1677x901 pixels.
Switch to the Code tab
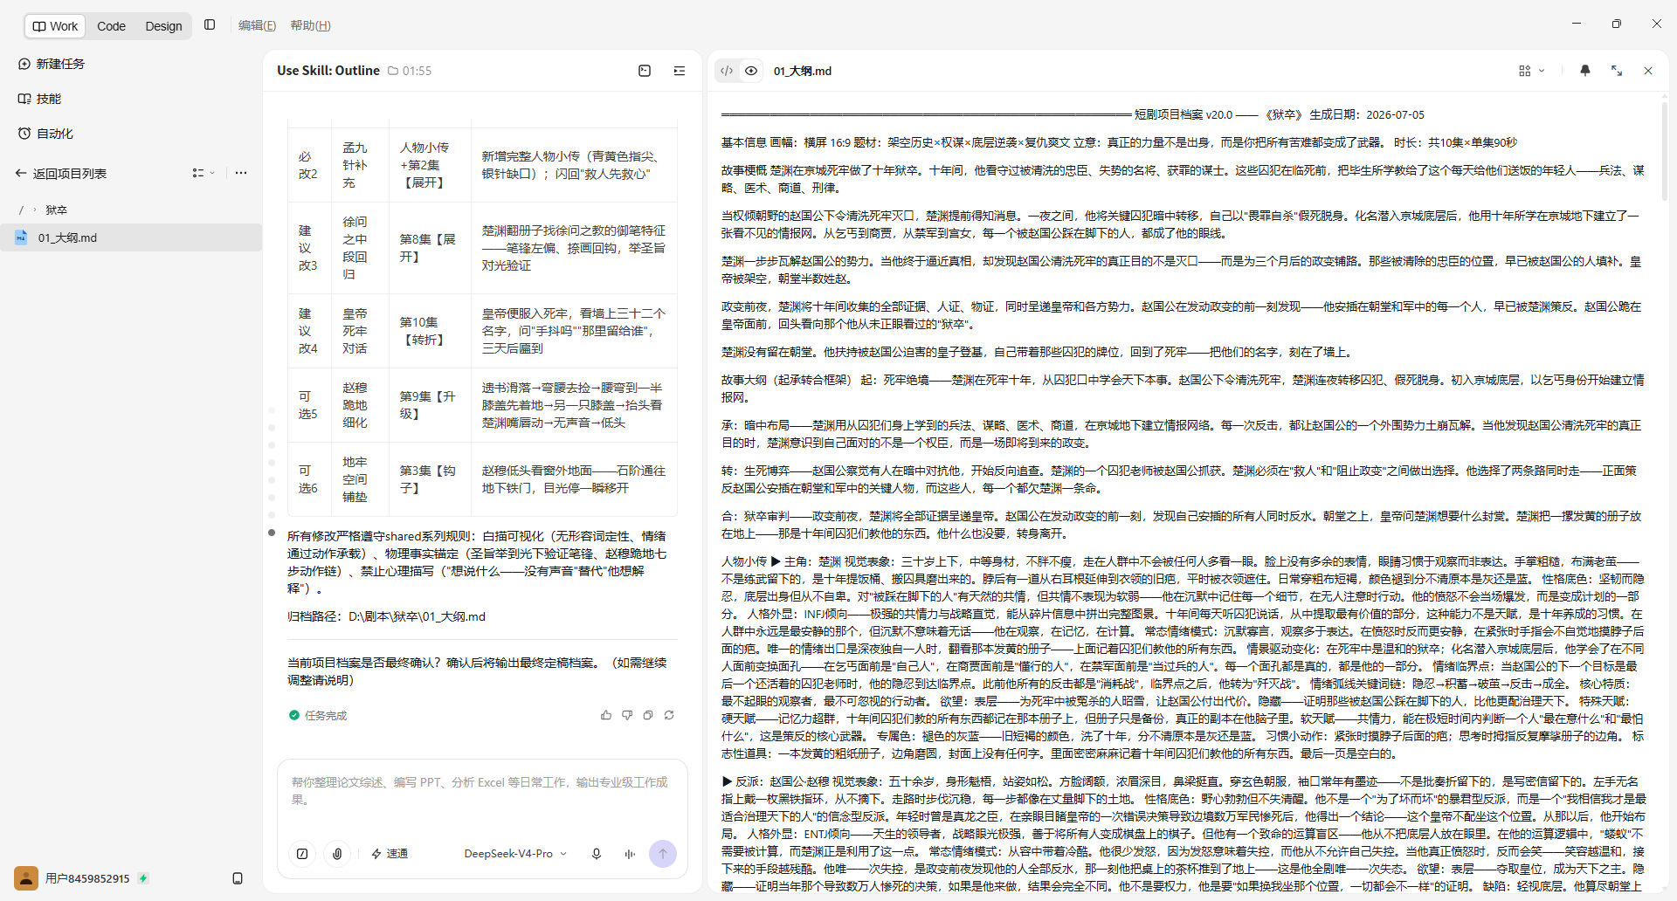tap(111, 26)
